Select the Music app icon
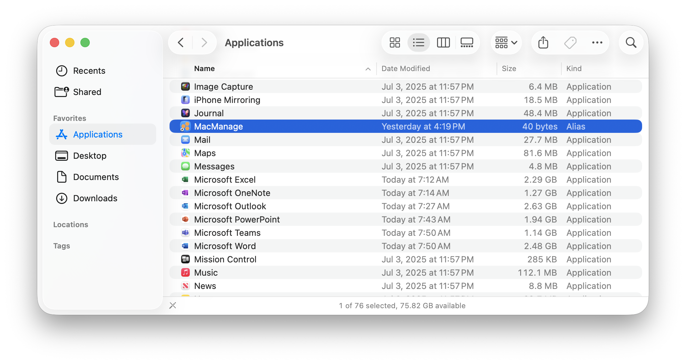This screenshot has width=686, height=364. coord(185,273)
